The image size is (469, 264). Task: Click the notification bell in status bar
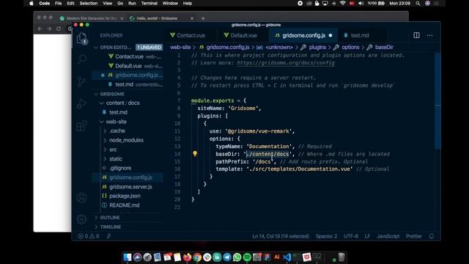(x=432, y=236)
